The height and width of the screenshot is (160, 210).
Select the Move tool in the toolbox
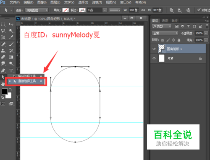click(x=11, y=24)
